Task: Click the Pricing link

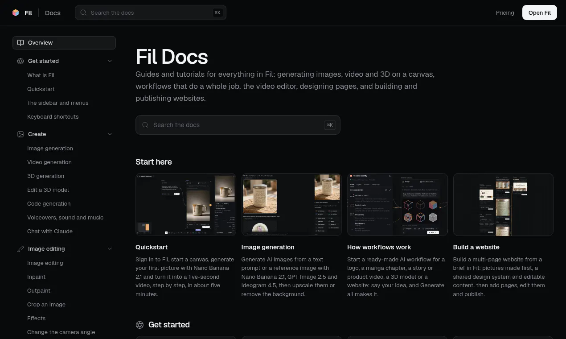Action: click(x=505, y=13)
